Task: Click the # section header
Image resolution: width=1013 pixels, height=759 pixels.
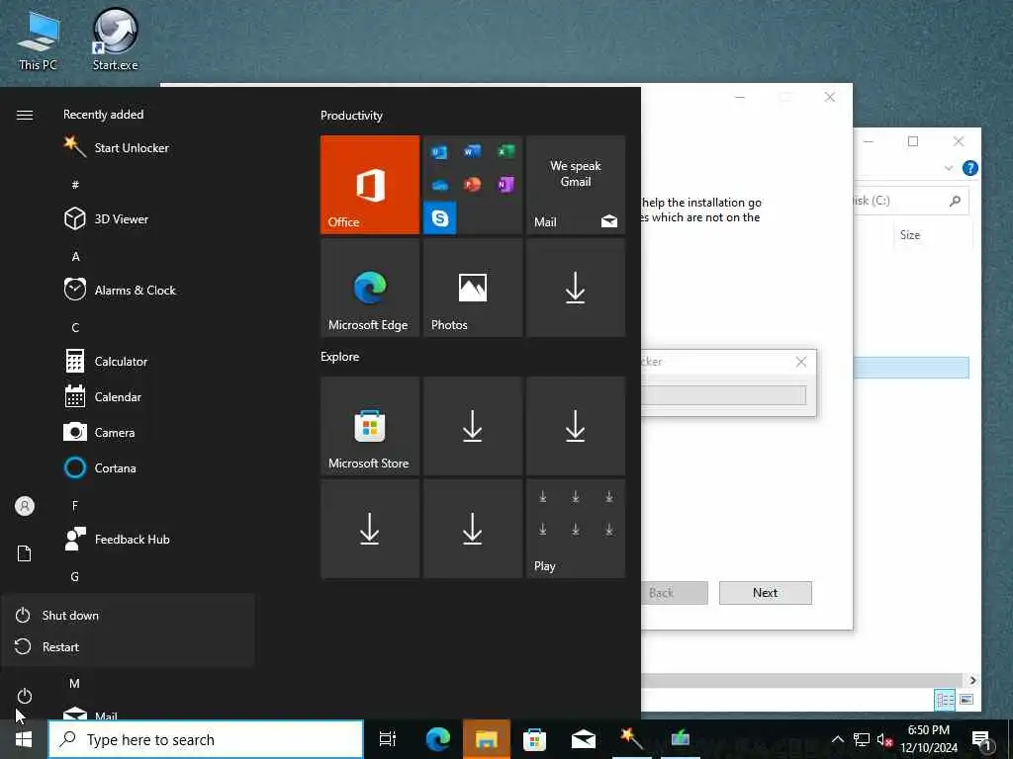Action: pyautogui.click(x=75, y=185)
